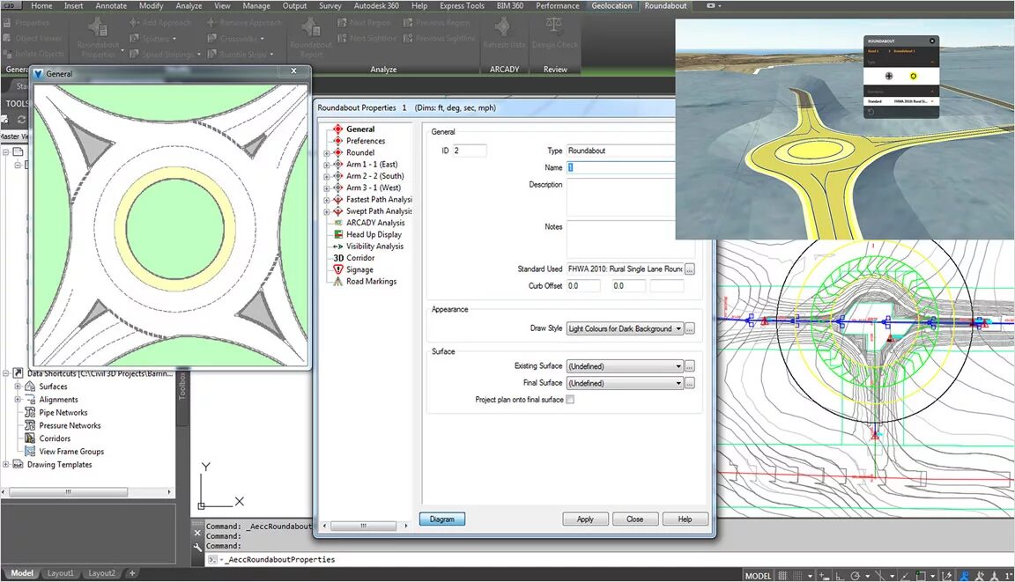Expand the Roundel tree node
1015x582 pixels.
point(327,153)
